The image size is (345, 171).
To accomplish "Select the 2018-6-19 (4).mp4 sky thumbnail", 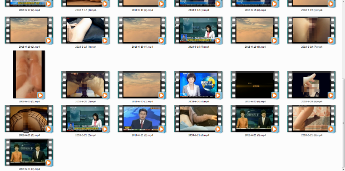I will pos(142,30).
